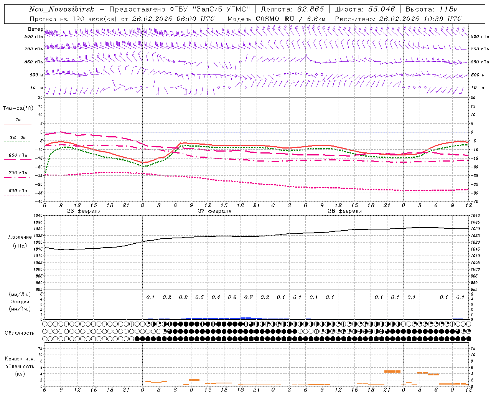Click the '(км)' unit under convective label

pyautogui.click(x=20, y=374)
